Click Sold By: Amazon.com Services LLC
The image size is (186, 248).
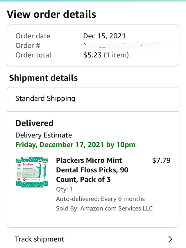click(104, 208)
